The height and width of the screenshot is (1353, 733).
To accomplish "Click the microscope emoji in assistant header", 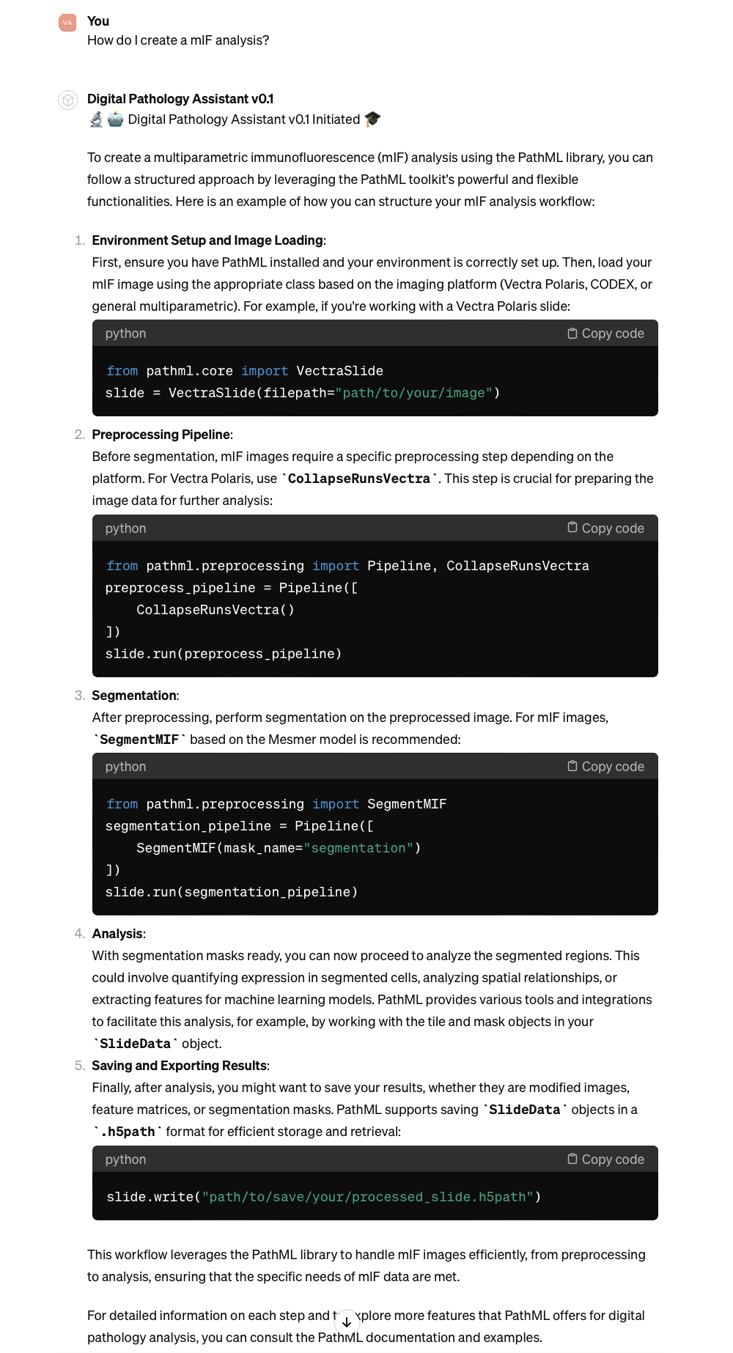I will [x=96, y=119].
